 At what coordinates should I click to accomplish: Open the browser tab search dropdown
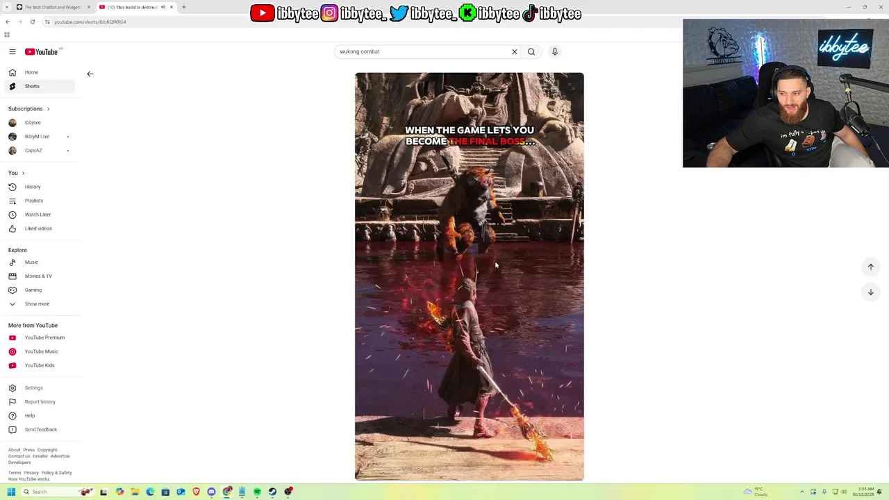pos(6,7)
